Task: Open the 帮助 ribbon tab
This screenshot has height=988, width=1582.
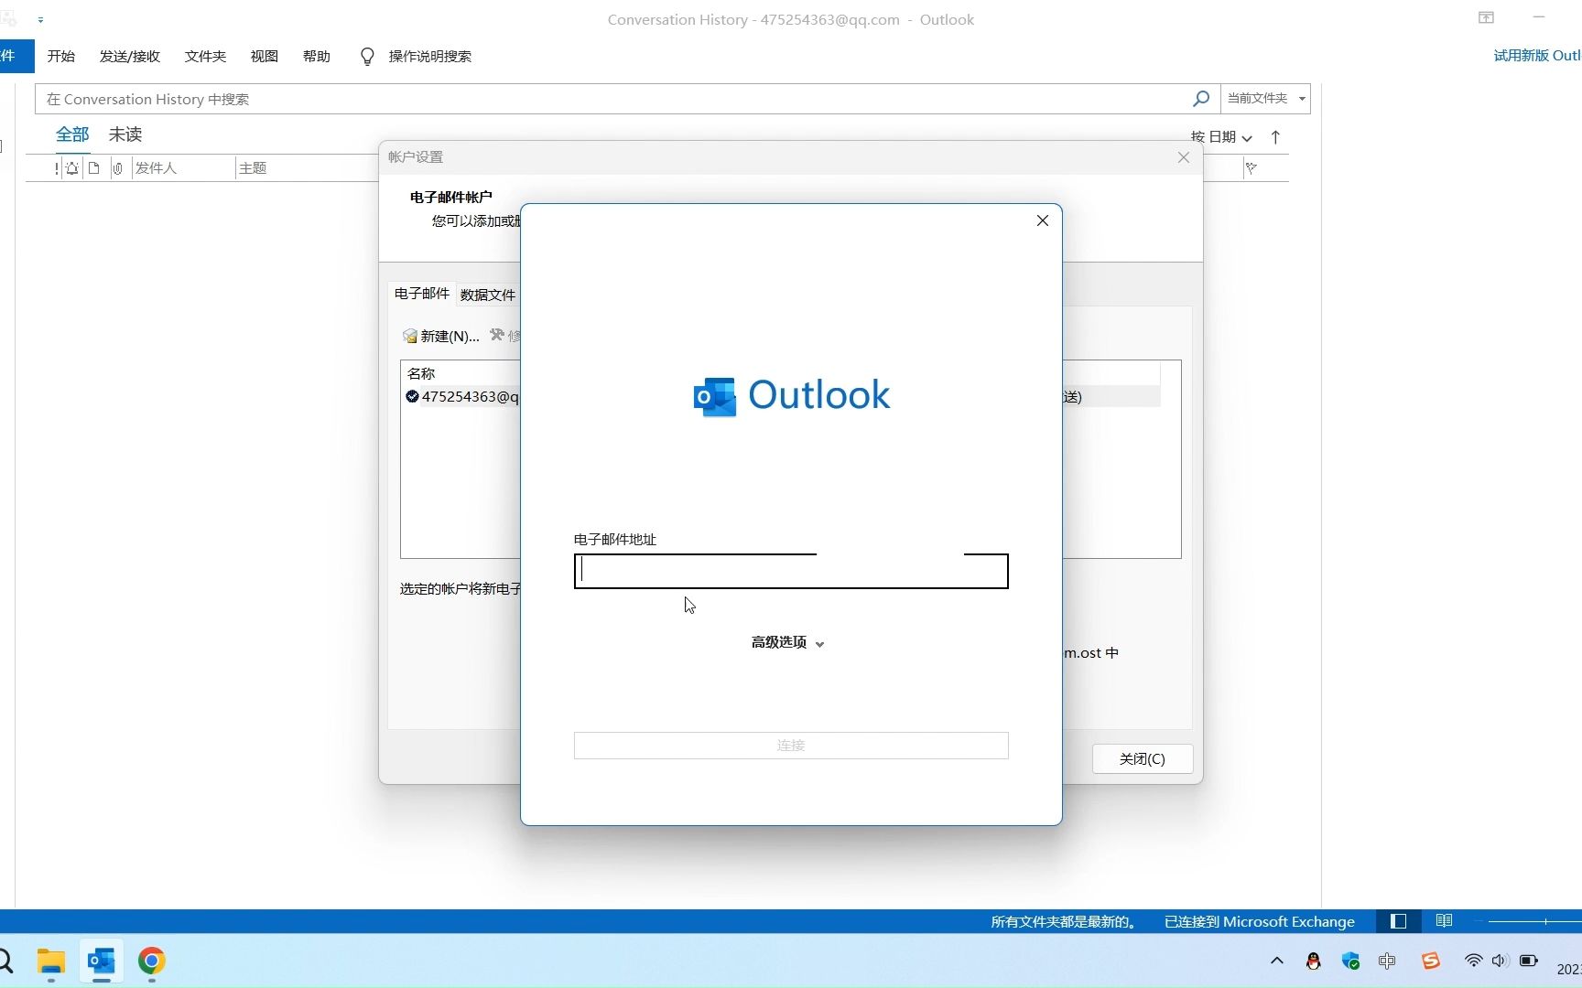Action: point(316,56)
